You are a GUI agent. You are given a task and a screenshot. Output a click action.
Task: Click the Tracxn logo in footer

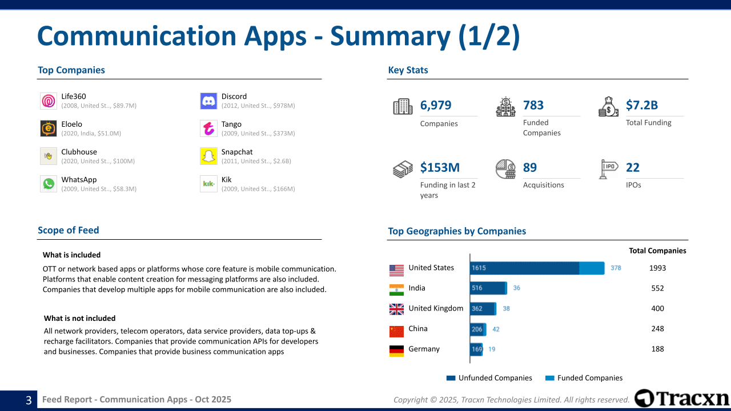pyautogui.click(x=682, y=398)
